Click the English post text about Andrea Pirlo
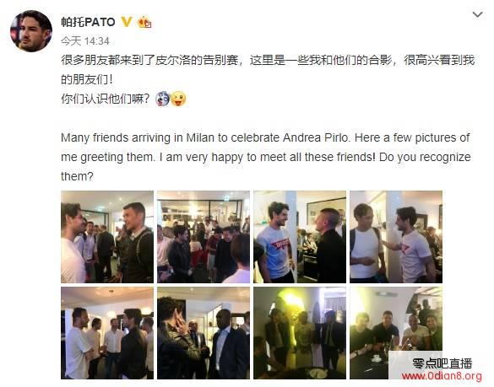Image resolution: width=494 pixels, height=387 pixels. click(266, 157)
